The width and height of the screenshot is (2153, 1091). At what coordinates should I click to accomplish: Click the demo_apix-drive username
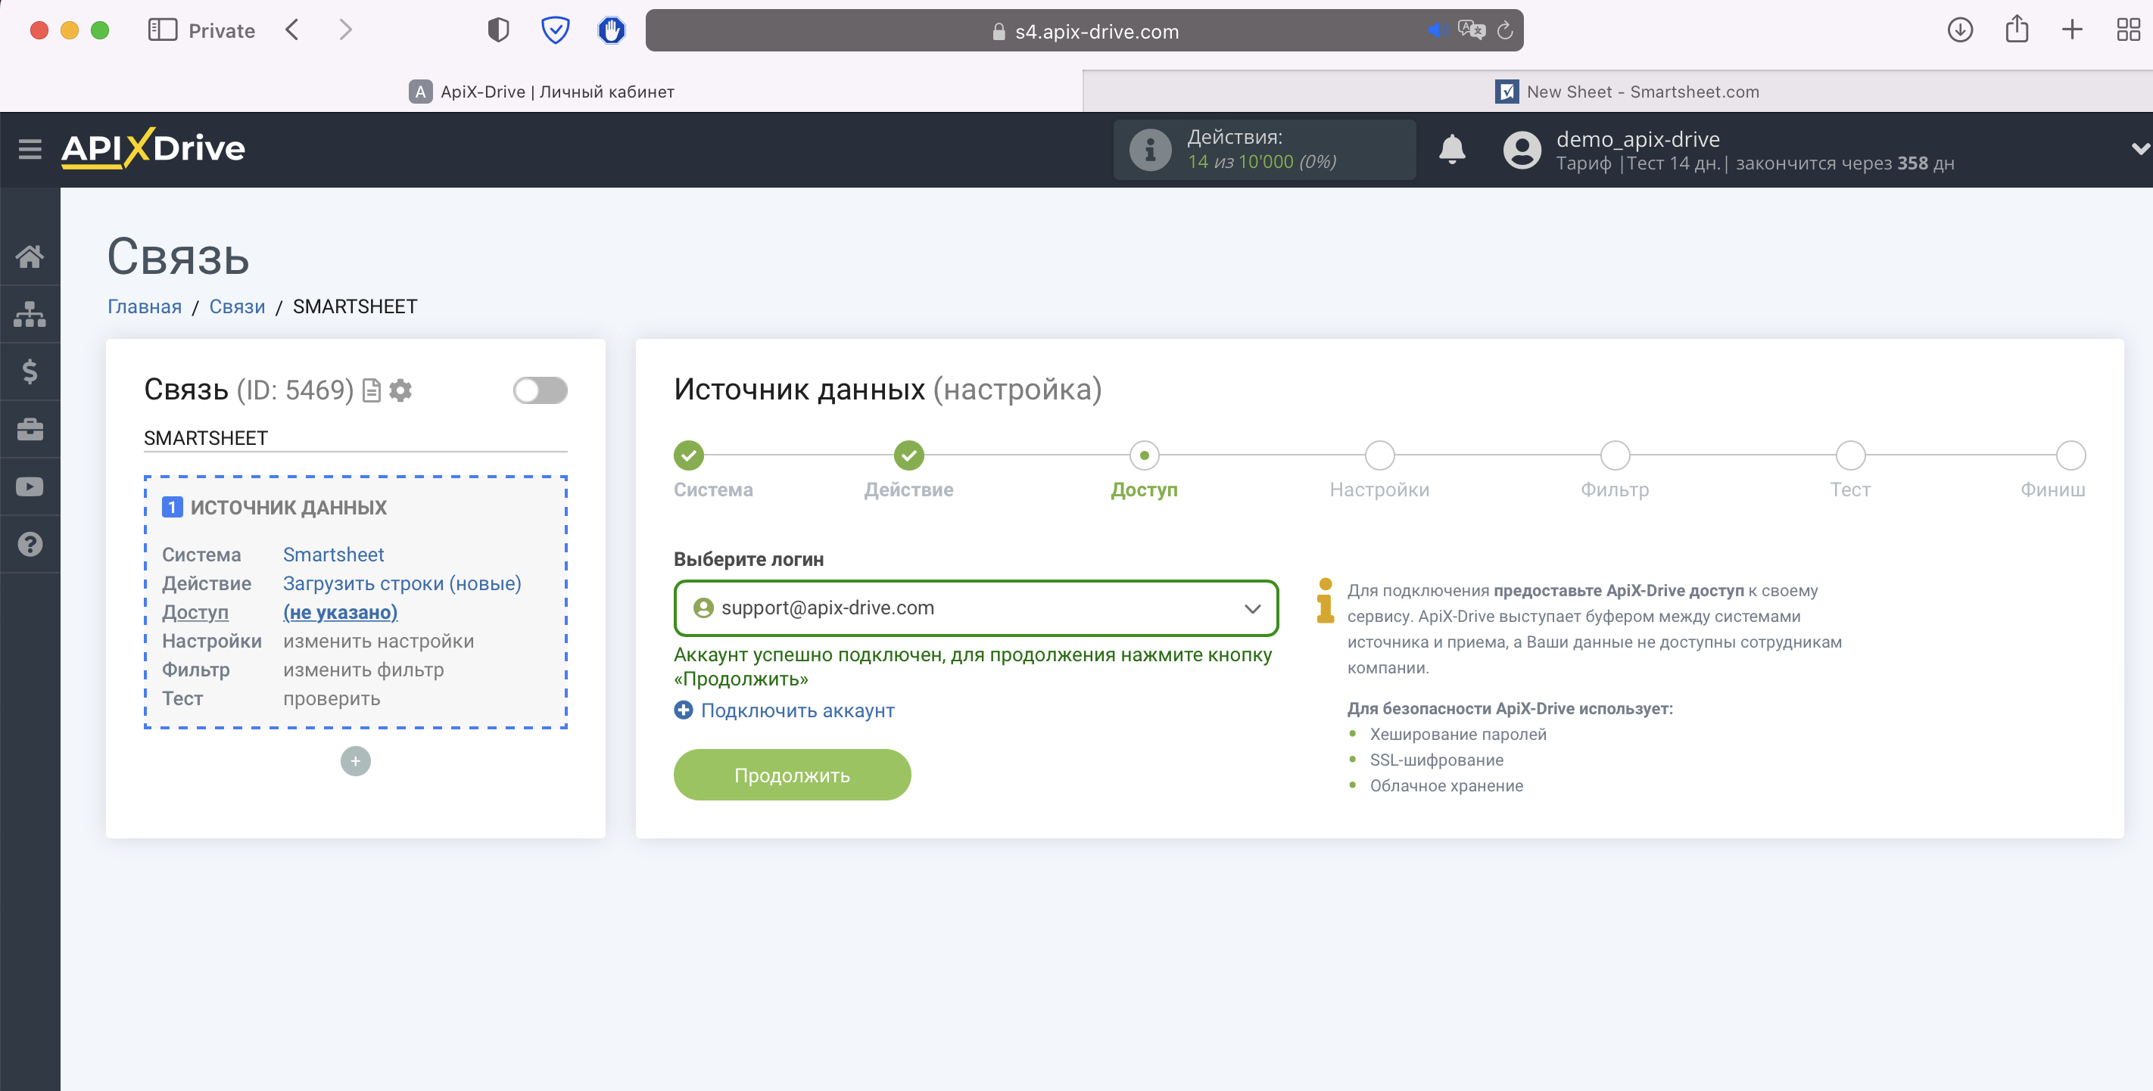tap(1637, 138)
